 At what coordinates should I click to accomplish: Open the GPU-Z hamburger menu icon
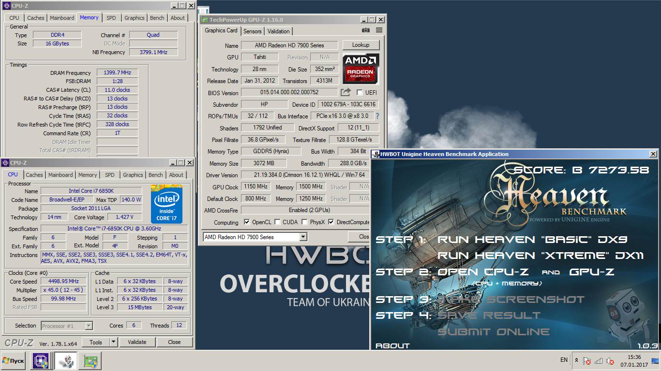379,30
